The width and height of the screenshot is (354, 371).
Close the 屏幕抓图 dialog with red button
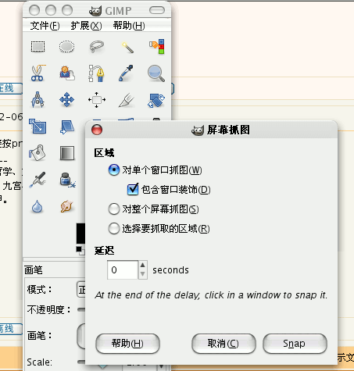(97, 130)
